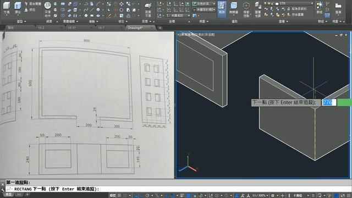
Task: Select the 擠出 extrude tool
Action: coord(18,8)
